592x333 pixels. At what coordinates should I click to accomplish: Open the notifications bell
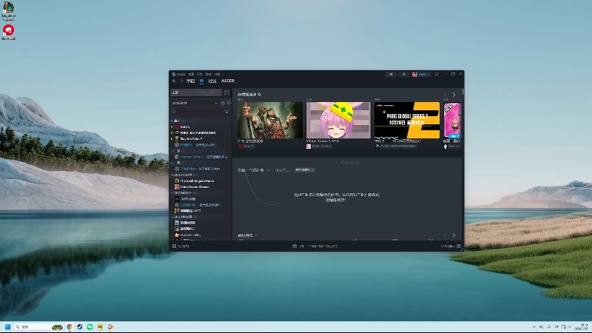click(403, 75)
